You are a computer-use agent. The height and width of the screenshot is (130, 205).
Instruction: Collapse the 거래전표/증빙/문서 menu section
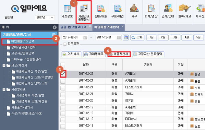click(53, 35)
